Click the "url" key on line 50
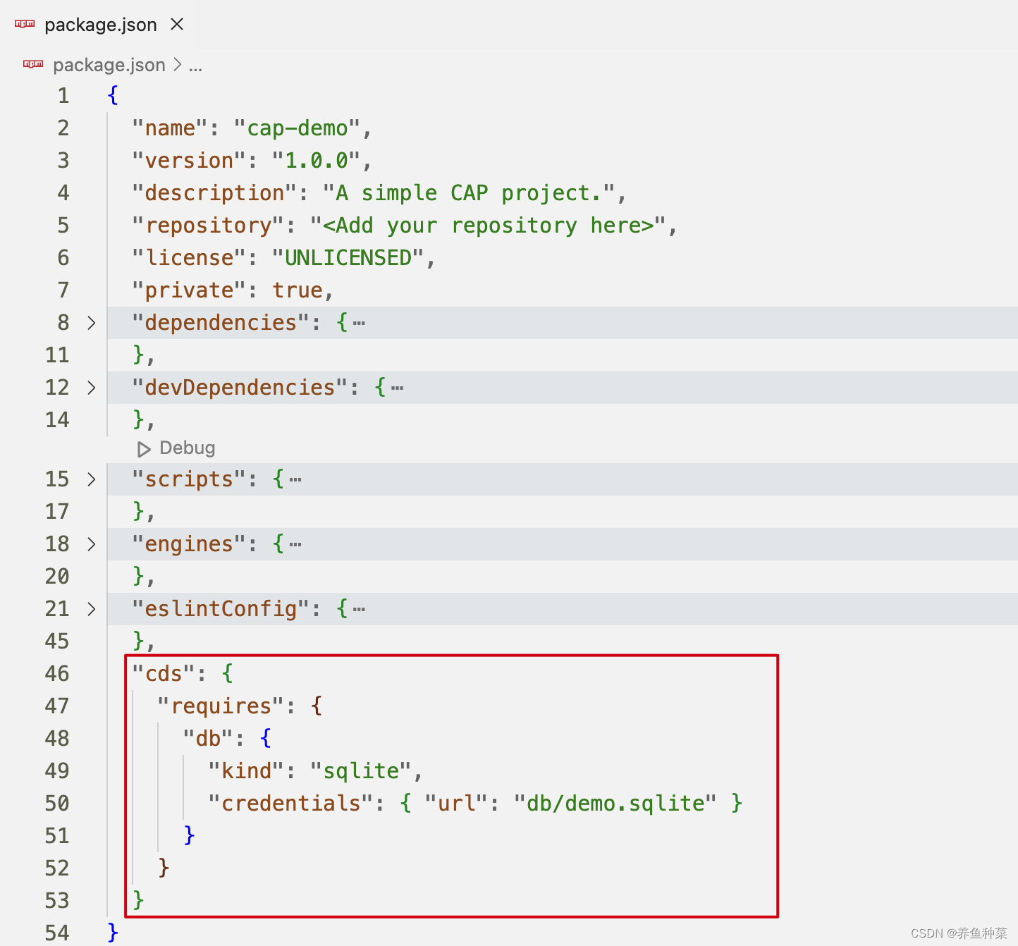This screenshot has width=1018, height=946. pyautogui.click(x=457, y=804)
